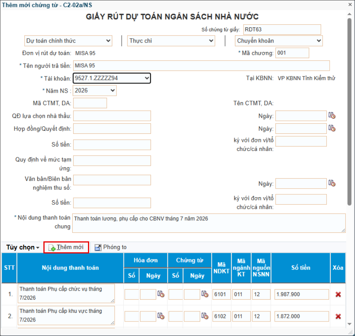Expand Thực chi dropdown
355x336 pixels.
point(171,41)
